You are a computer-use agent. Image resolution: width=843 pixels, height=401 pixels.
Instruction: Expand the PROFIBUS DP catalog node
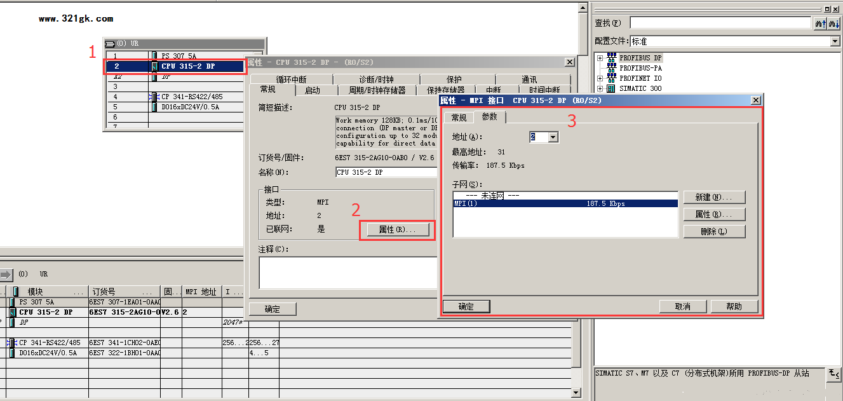coord(600,58)
